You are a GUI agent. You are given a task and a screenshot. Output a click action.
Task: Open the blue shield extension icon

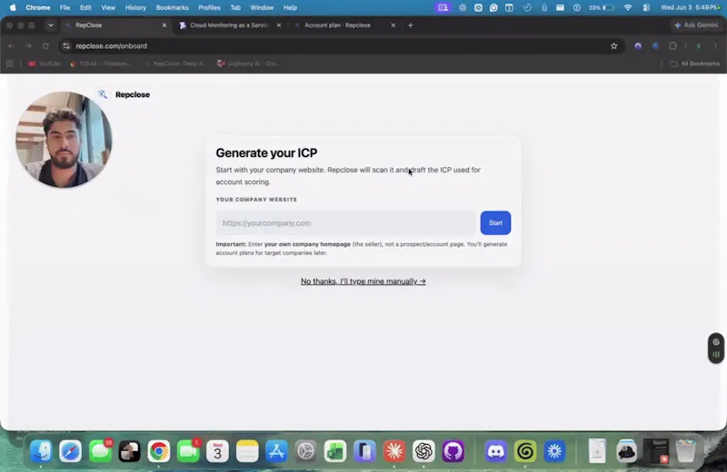click(x=655, y=46)
